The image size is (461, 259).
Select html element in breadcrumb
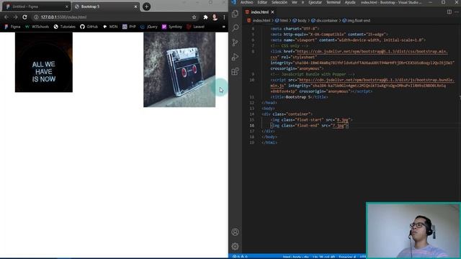(282, 21)
